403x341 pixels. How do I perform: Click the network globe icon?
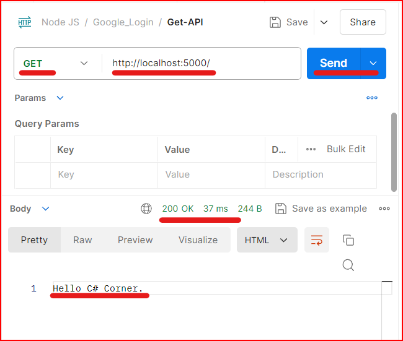[146, 209]
